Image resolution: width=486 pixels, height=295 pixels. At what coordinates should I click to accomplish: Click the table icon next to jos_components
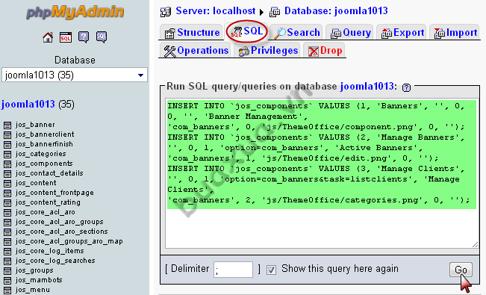[x=7, y=164]
